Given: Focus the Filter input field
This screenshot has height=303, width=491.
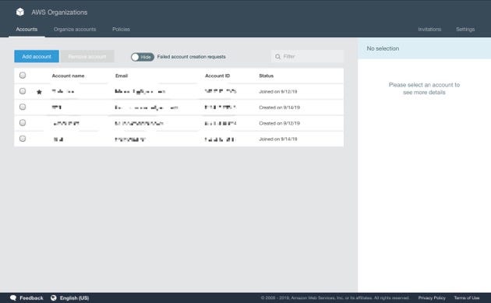Looking at the screenshot, I should click(307, 56).
